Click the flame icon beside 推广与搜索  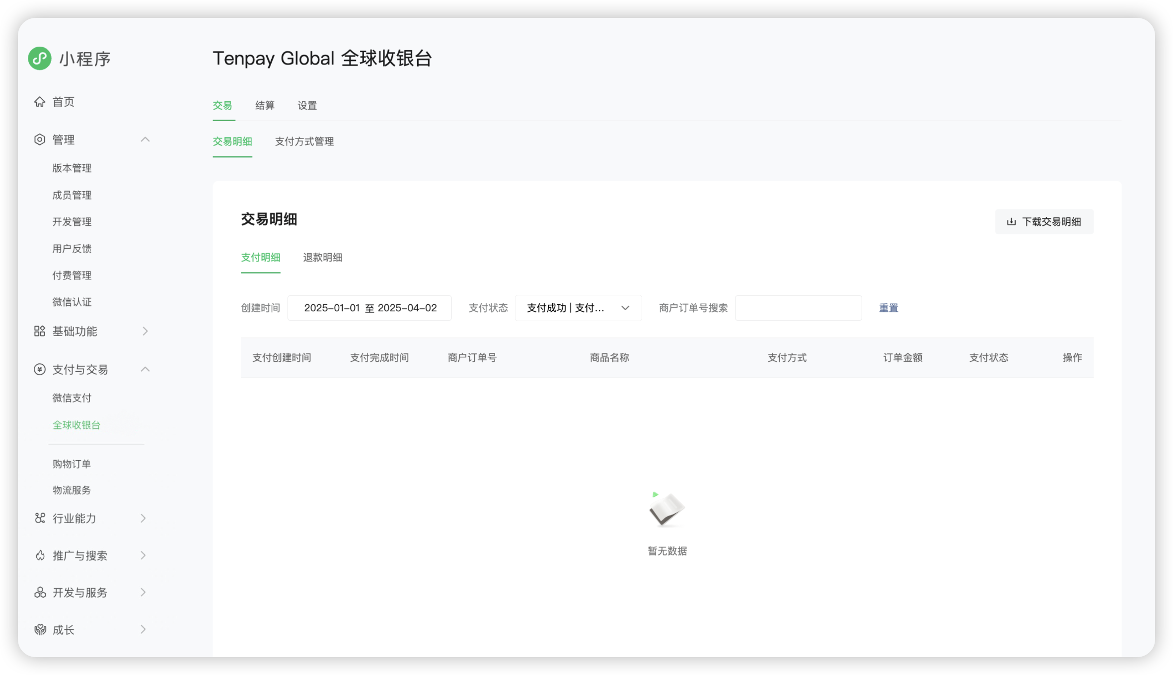(40, 555)
